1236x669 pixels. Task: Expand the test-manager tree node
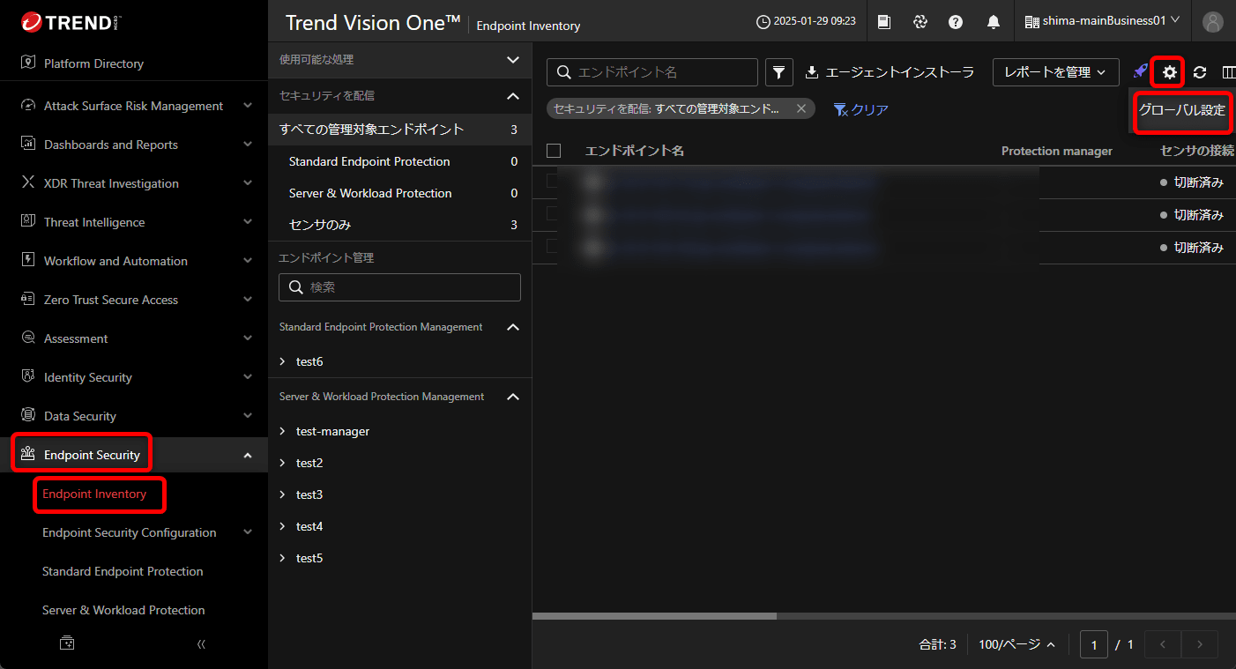click(x=282, y=431)
